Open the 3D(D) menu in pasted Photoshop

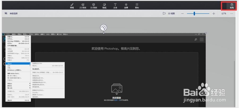[48, 34]
